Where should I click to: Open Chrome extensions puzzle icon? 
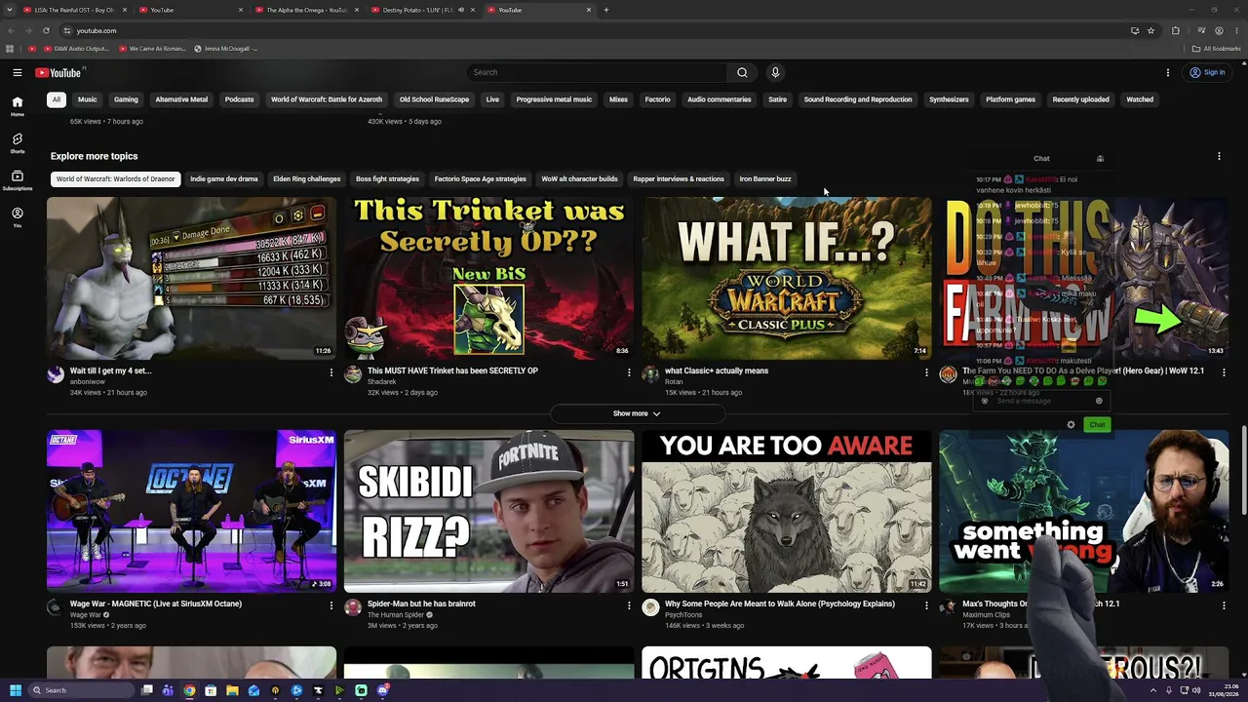[x=1175, y=30]
